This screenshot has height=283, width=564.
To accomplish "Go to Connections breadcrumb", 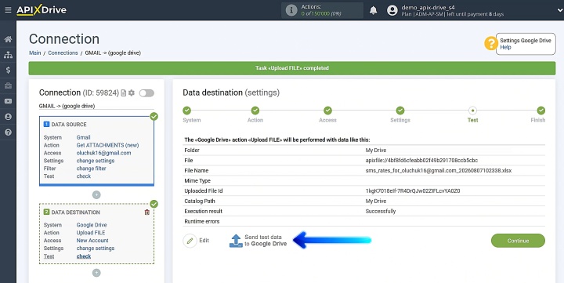I will pos(63,53).
